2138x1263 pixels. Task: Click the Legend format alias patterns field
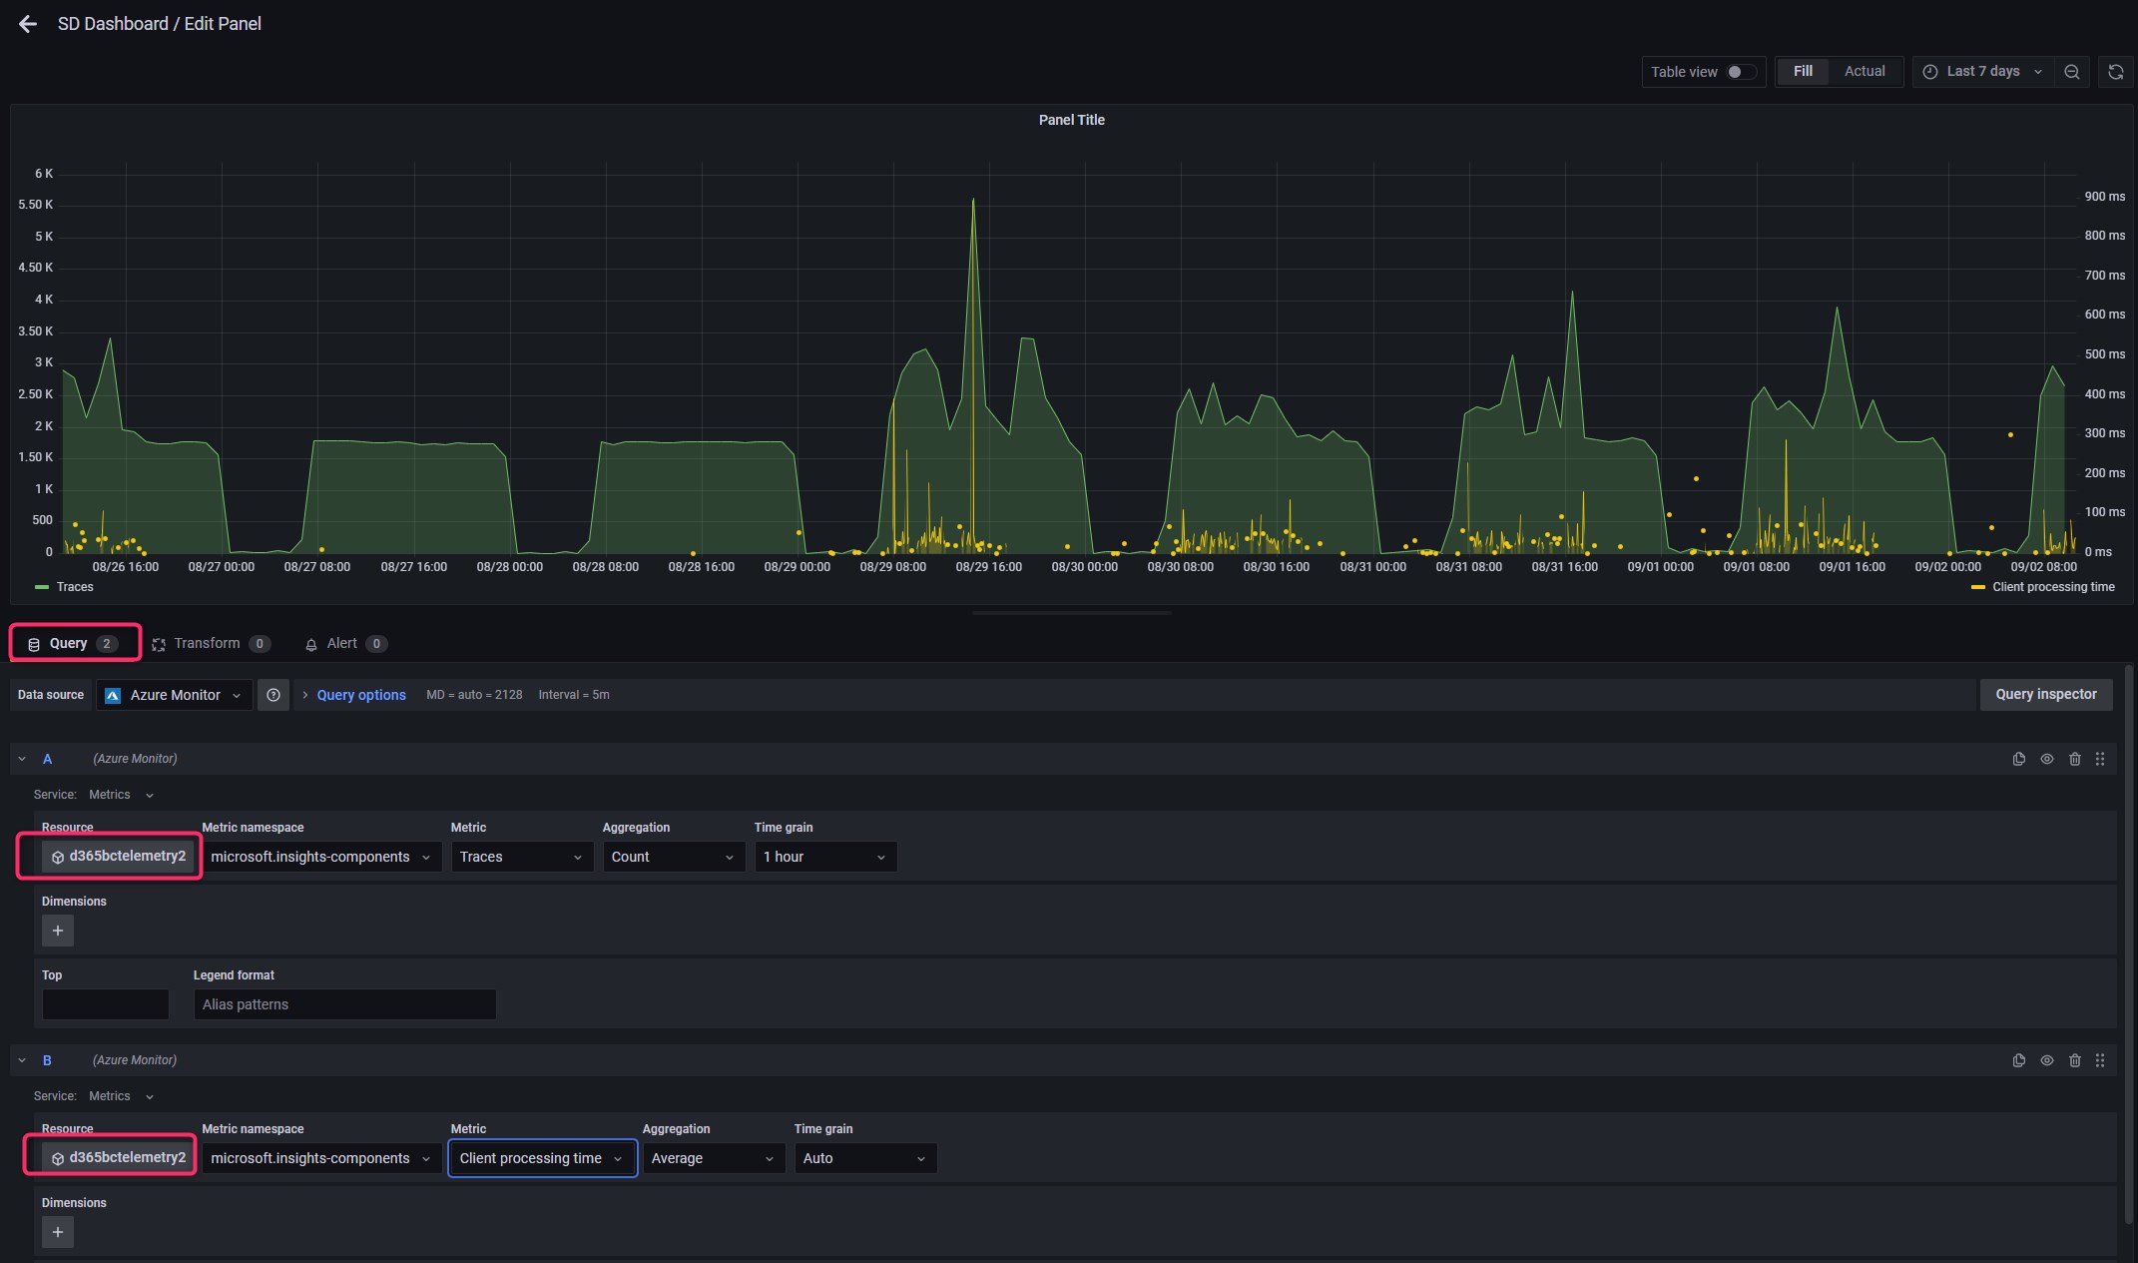344,1004
